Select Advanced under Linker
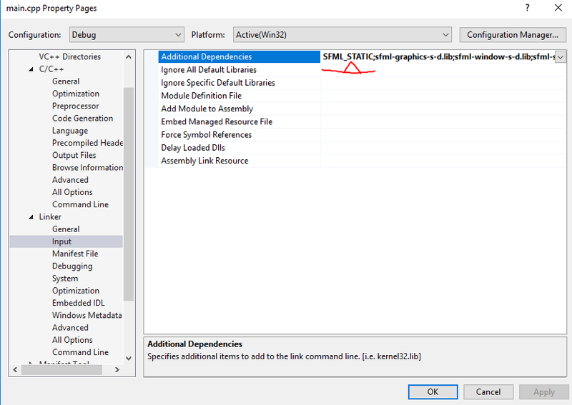The image size is (572, 405). tap(70, 328)
